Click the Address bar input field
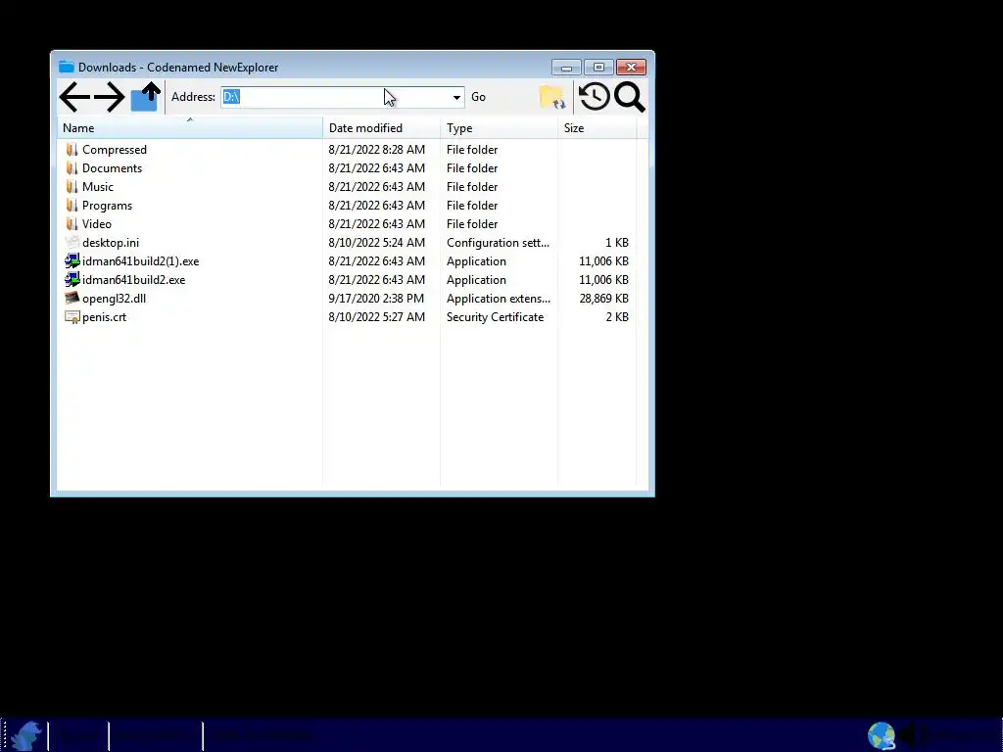This screenshot has height=752, width=1003. pyautogui.click(x=335, y=97)
